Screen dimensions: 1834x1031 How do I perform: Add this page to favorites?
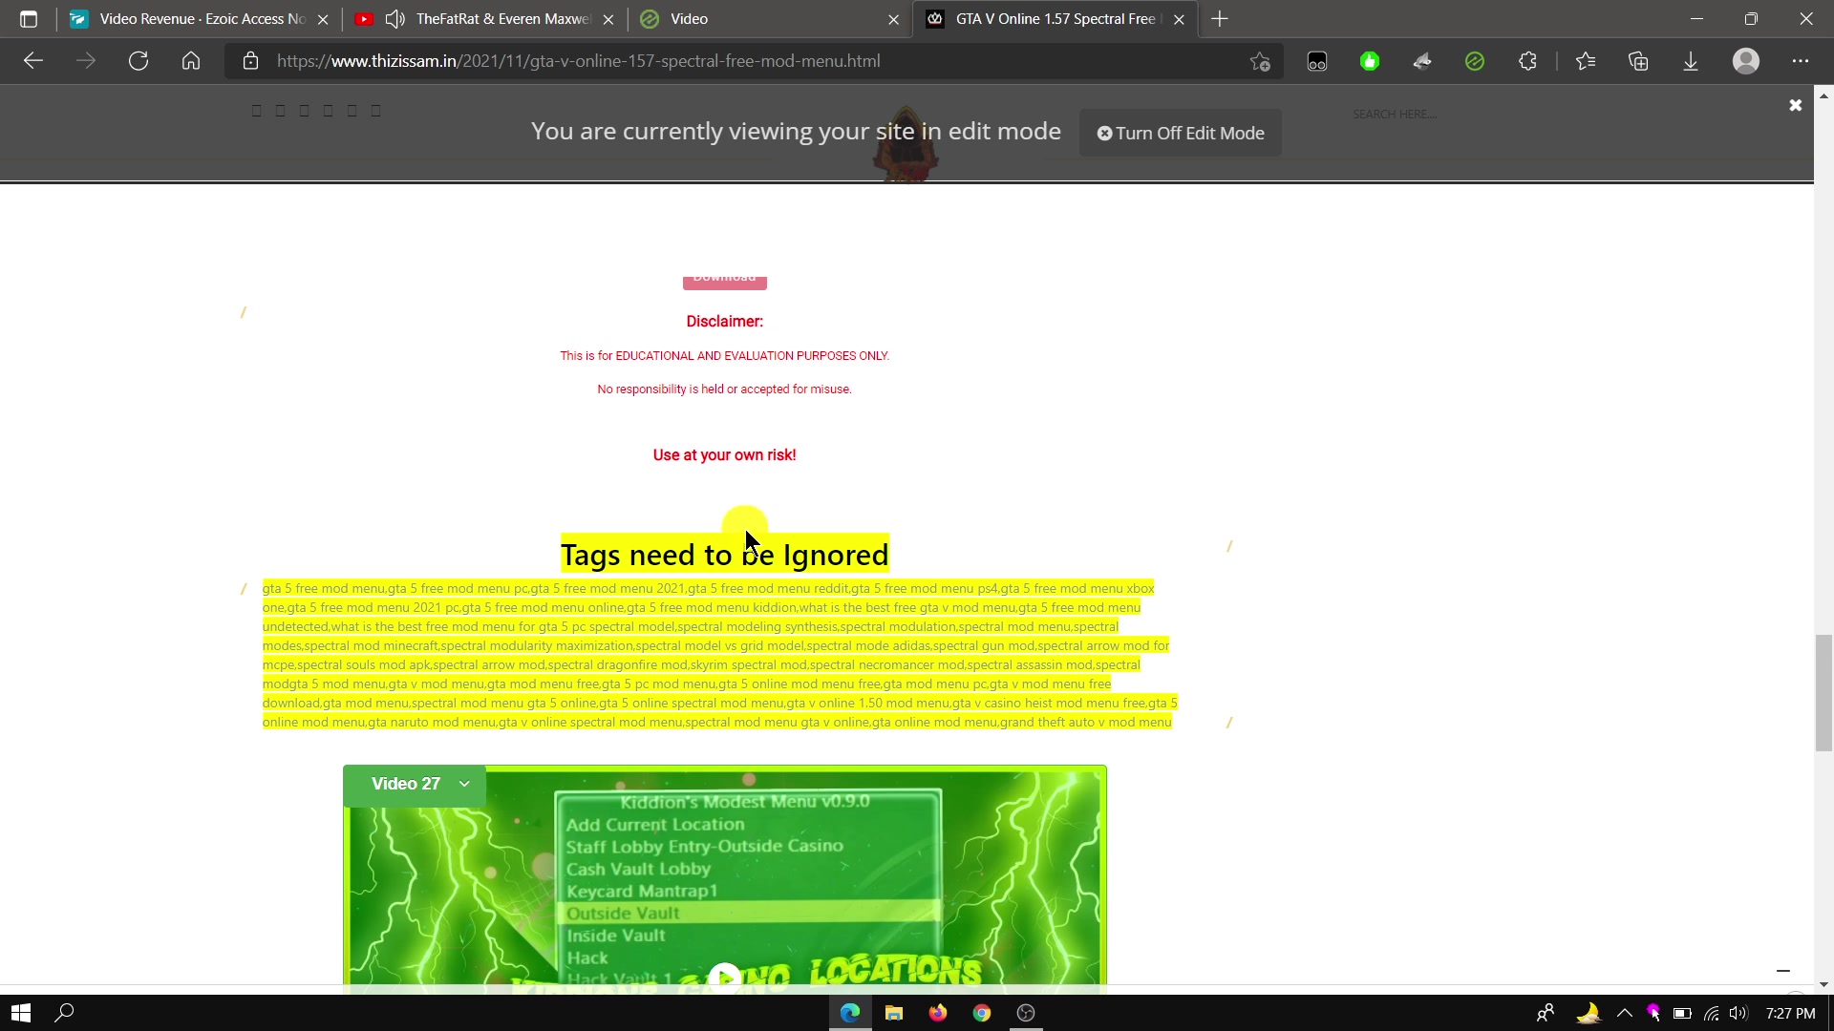pyautogui.click(x=1260, y=61)
